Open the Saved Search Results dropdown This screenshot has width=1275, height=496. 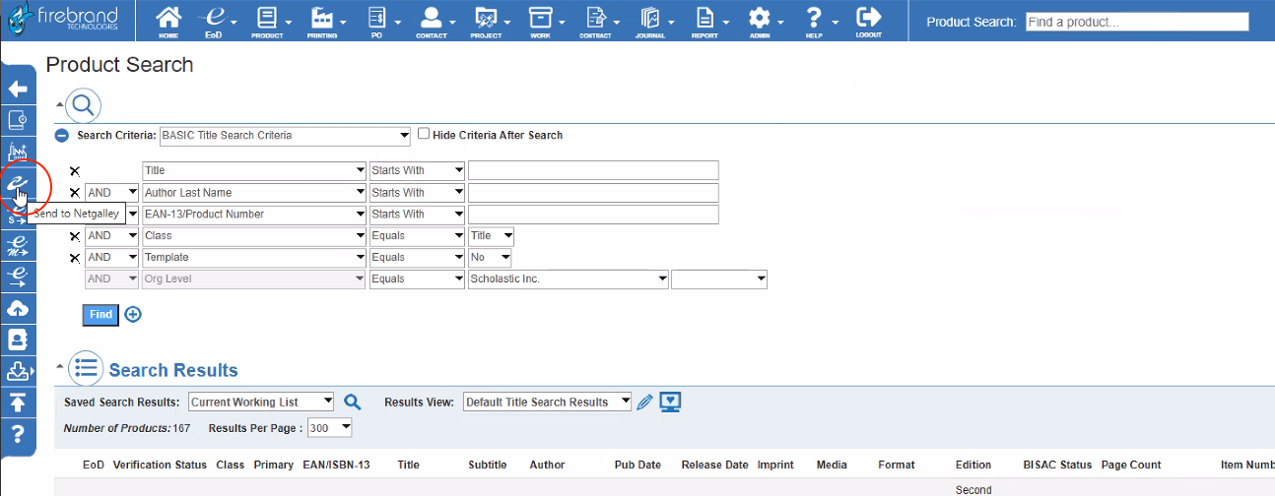[x=261, y=402]
